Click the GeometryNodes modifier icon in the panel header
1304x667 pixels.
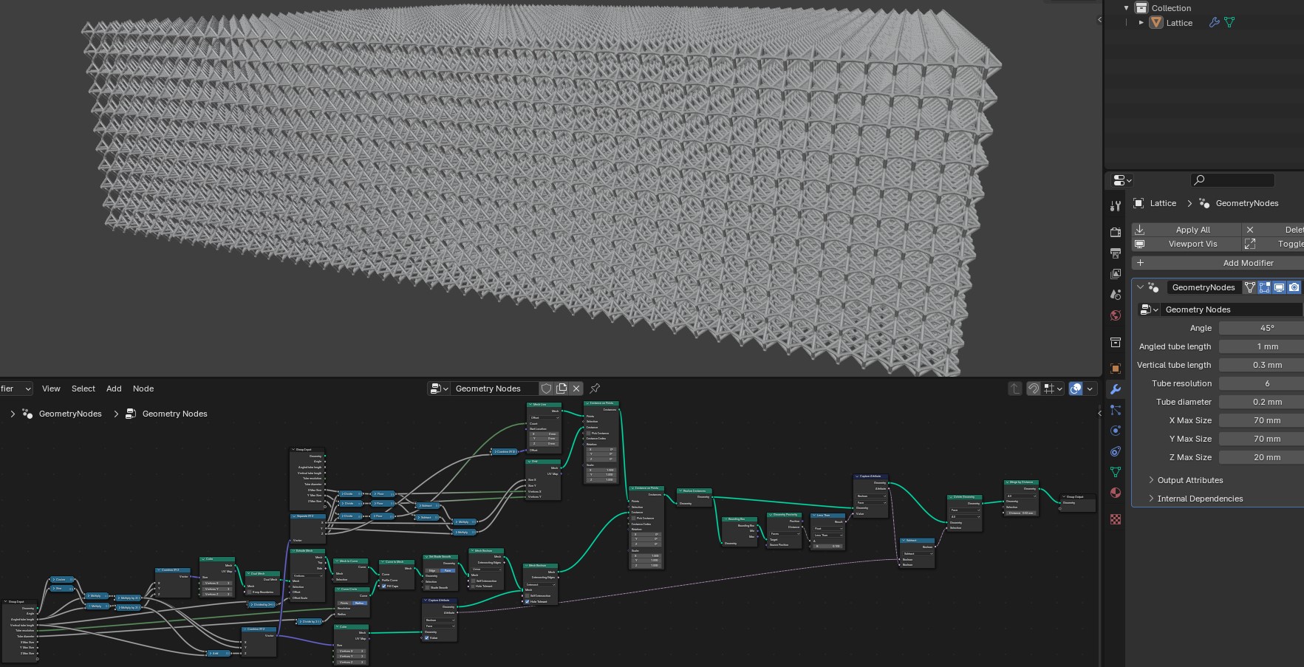1153,287
